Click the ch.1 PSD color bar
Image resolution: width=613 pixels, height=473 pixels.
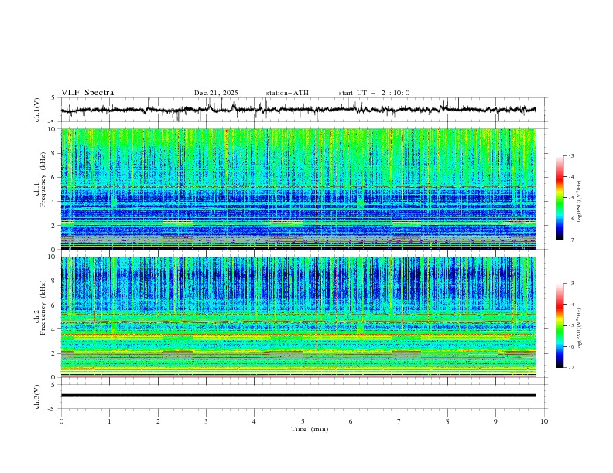click(560, 198)
